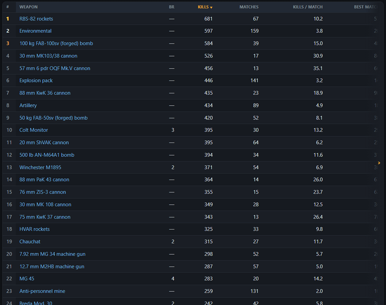Open 30 mm MK103/38 cannon link

point(48,56)
